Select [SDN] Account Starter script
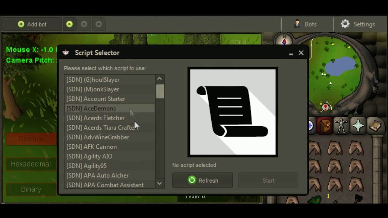The width and height of the screenshot is (388, 218). [110, 99]
